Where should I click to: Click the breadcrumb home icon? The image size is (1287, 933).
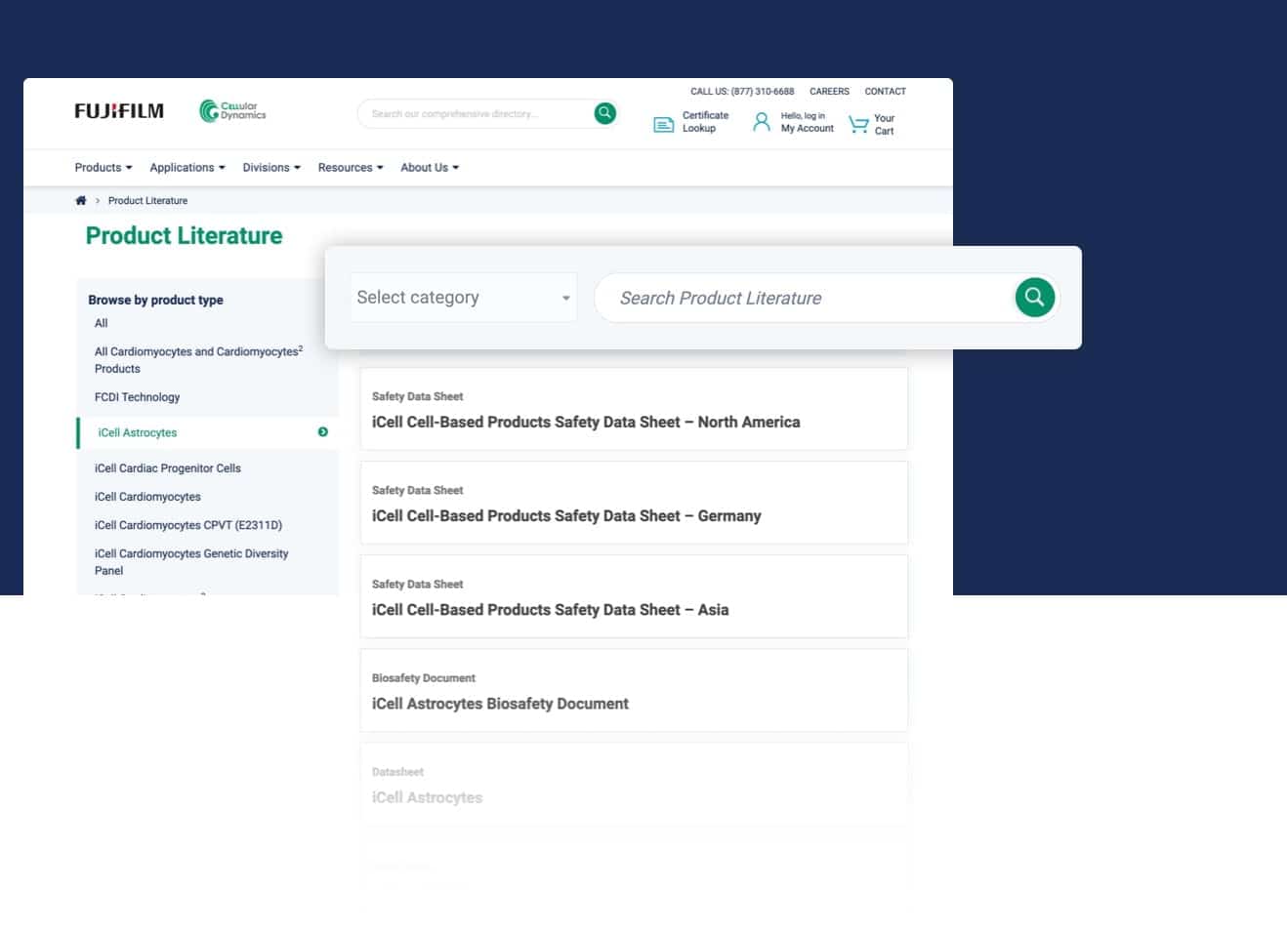(81, 200)
